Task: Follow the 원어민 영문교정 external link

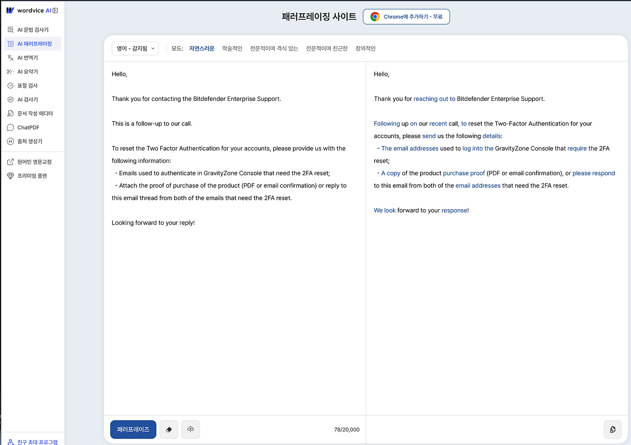Action: tap(33, 161)
